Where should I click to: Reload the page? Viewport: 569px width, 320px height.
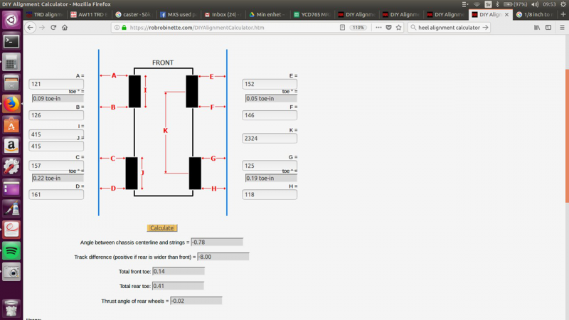click(x=53, y=28)
